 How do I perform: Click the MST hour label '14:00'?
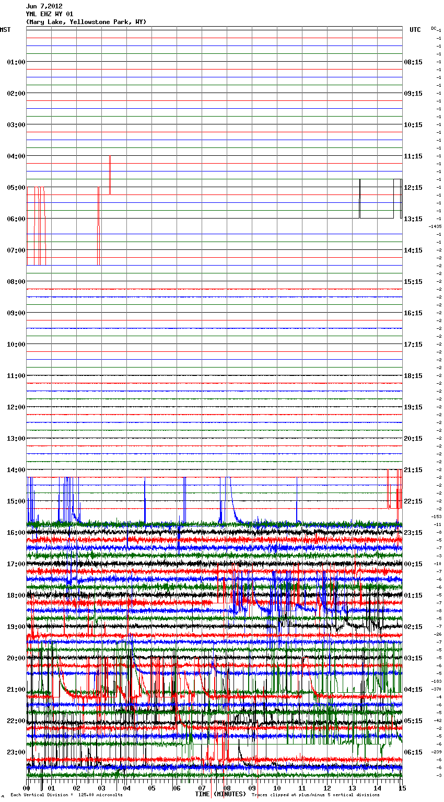(16, 470)
